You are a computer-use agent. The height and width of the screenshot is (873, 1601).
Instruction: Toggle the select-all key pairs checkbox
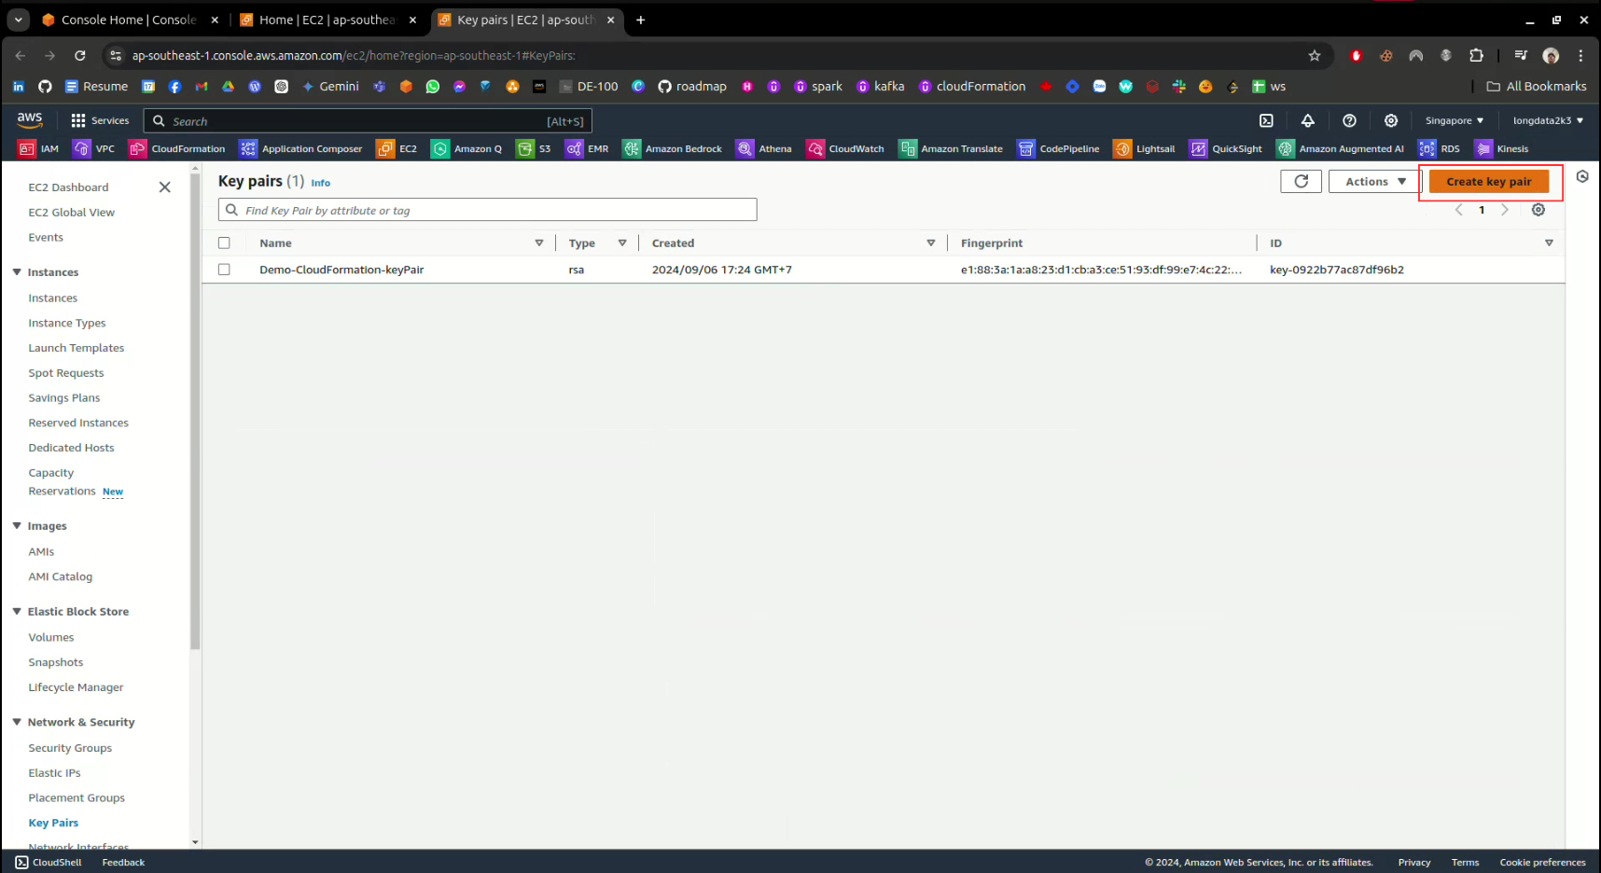pyautogui.click(x=224, y=242)
